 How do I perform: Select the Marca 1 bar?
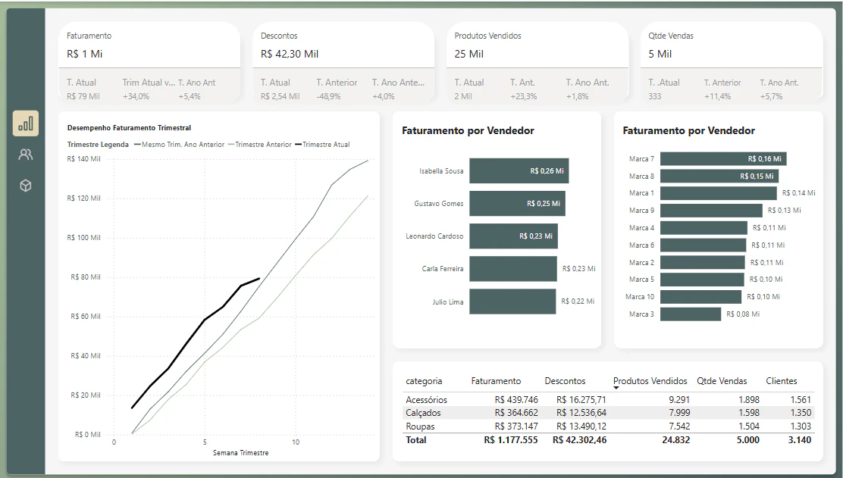coord(718,193)
